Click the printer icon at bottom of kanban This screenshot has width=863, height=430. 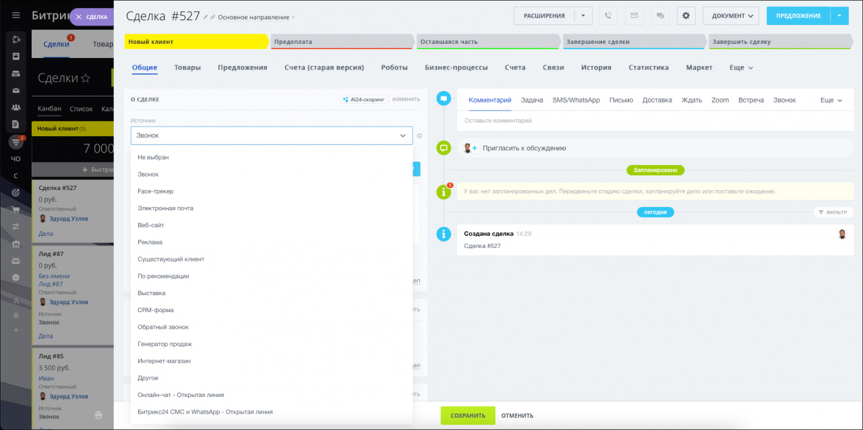(99, 415)
